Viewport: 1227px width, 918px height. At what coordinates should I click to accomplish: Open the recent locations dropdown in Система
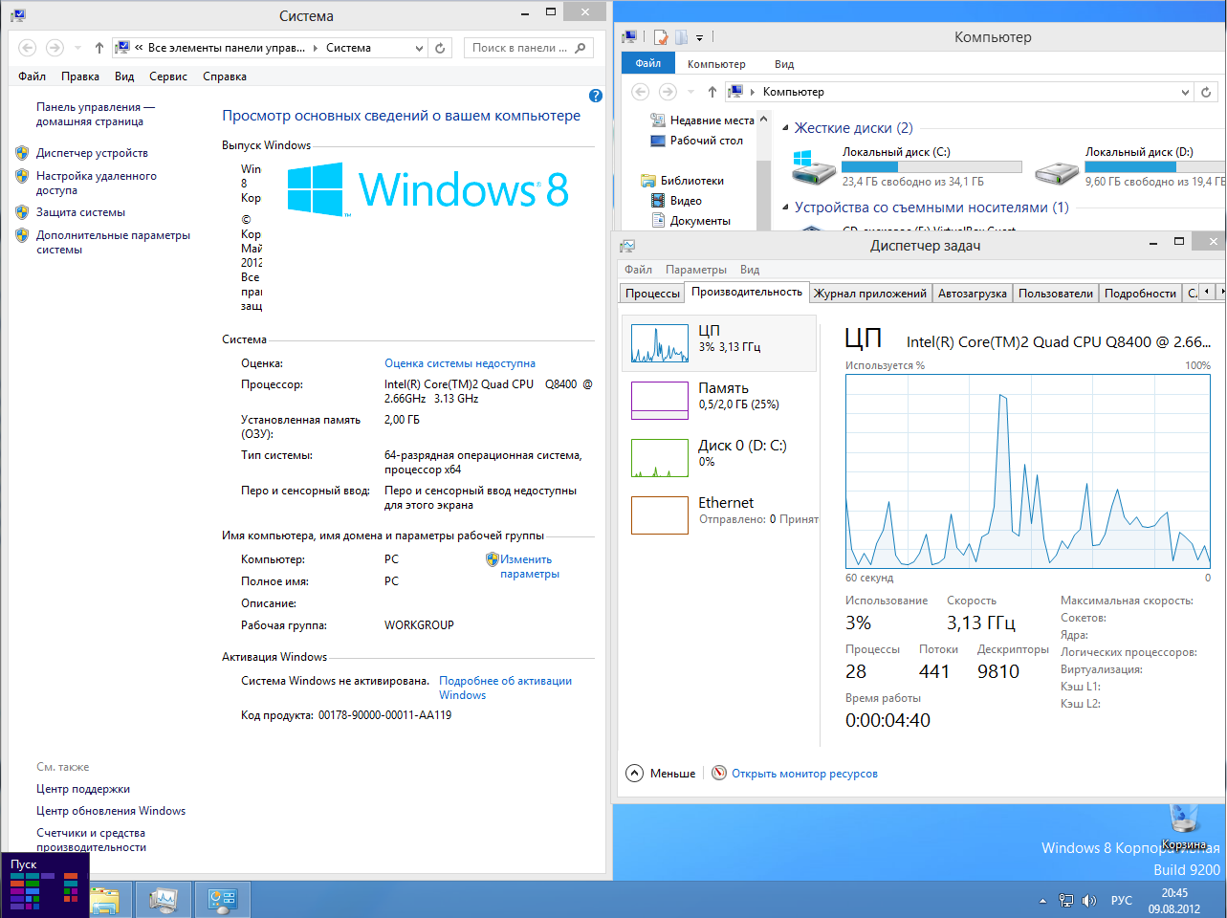77,48
